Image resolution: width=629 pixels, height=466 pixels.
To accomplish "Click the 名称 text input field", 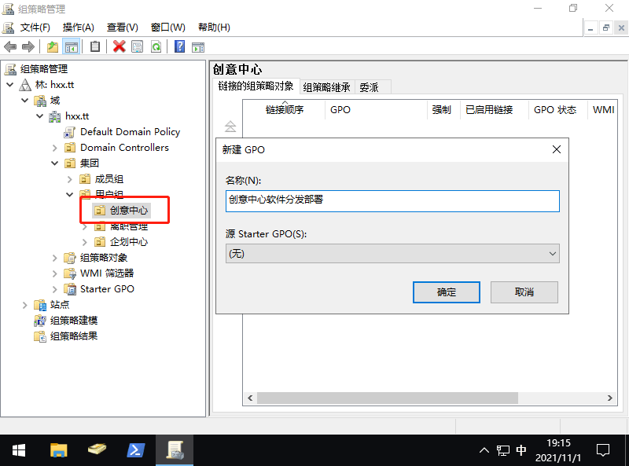I will (392, 201).
